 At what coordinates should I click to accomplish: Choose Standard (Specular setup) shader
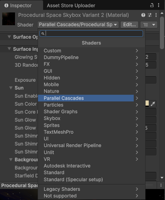92,180
